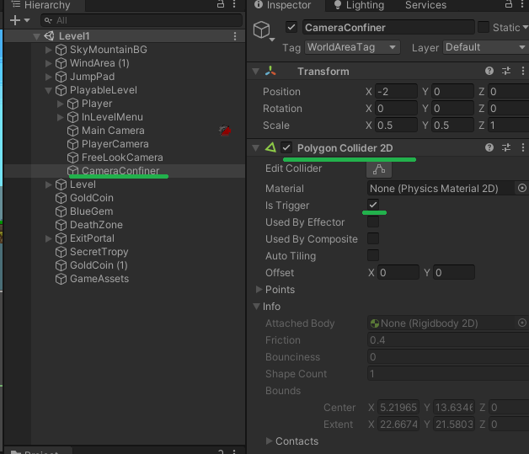Enable Auto Tiling checkbox
The width and height of the screenshot is (529, 454).
tap(373, 255)
